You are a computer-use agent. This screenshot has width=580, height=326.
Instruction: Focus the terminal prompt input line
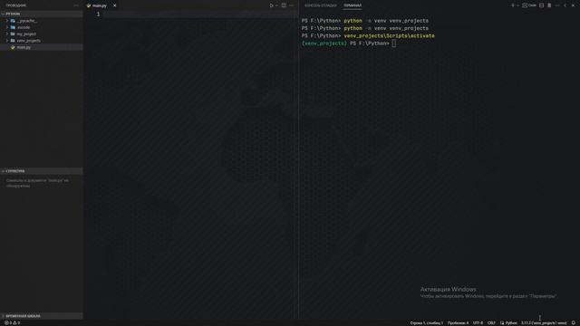394,43
